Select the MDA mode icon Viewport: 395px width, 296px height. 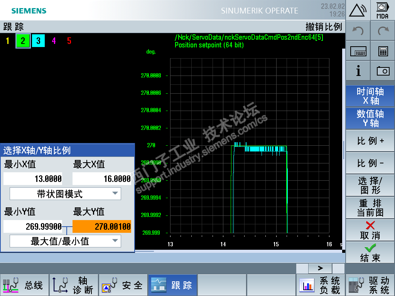click(x=382, y=10)
